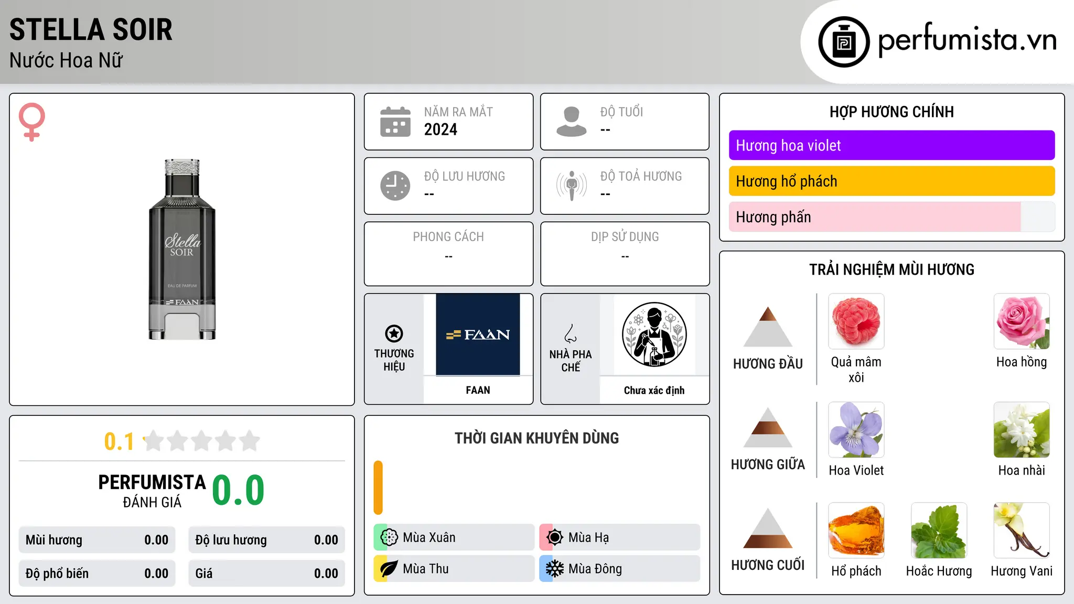The height and width of the screenshot is (604, 1074).
Task: Click the Độ phổ biến score row
Action: pyautogui.click(x=97, y=574)
